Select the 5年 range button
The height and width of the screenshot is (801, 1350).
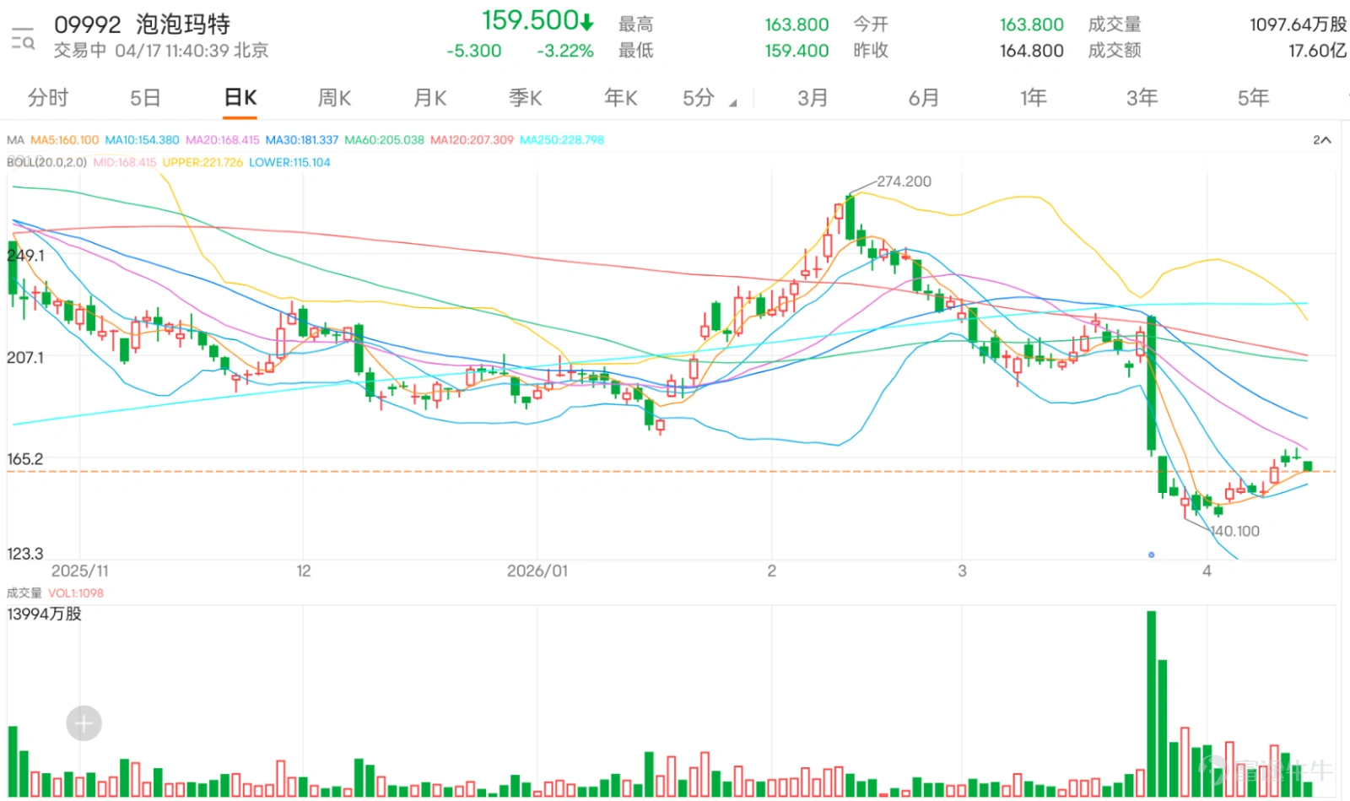1253,98
